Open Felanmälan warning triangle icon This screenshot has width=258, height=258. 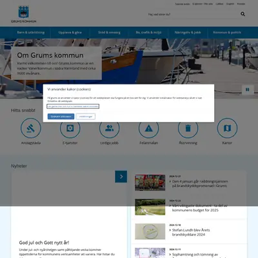point(148,128)
